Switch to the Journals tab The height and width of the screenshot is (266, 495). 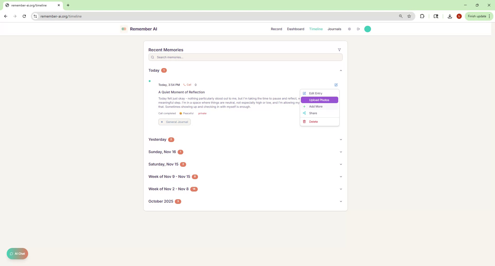click(x=334, y=29)
